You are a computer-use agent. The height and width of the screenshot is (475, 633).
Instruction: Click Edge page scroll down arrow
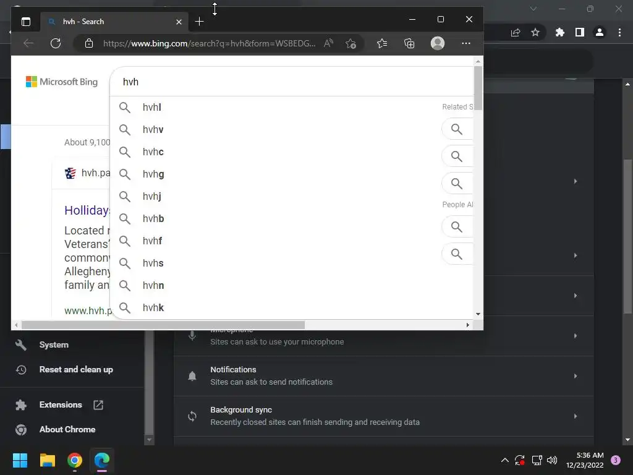pyautogui.click(x=478, y=314)
